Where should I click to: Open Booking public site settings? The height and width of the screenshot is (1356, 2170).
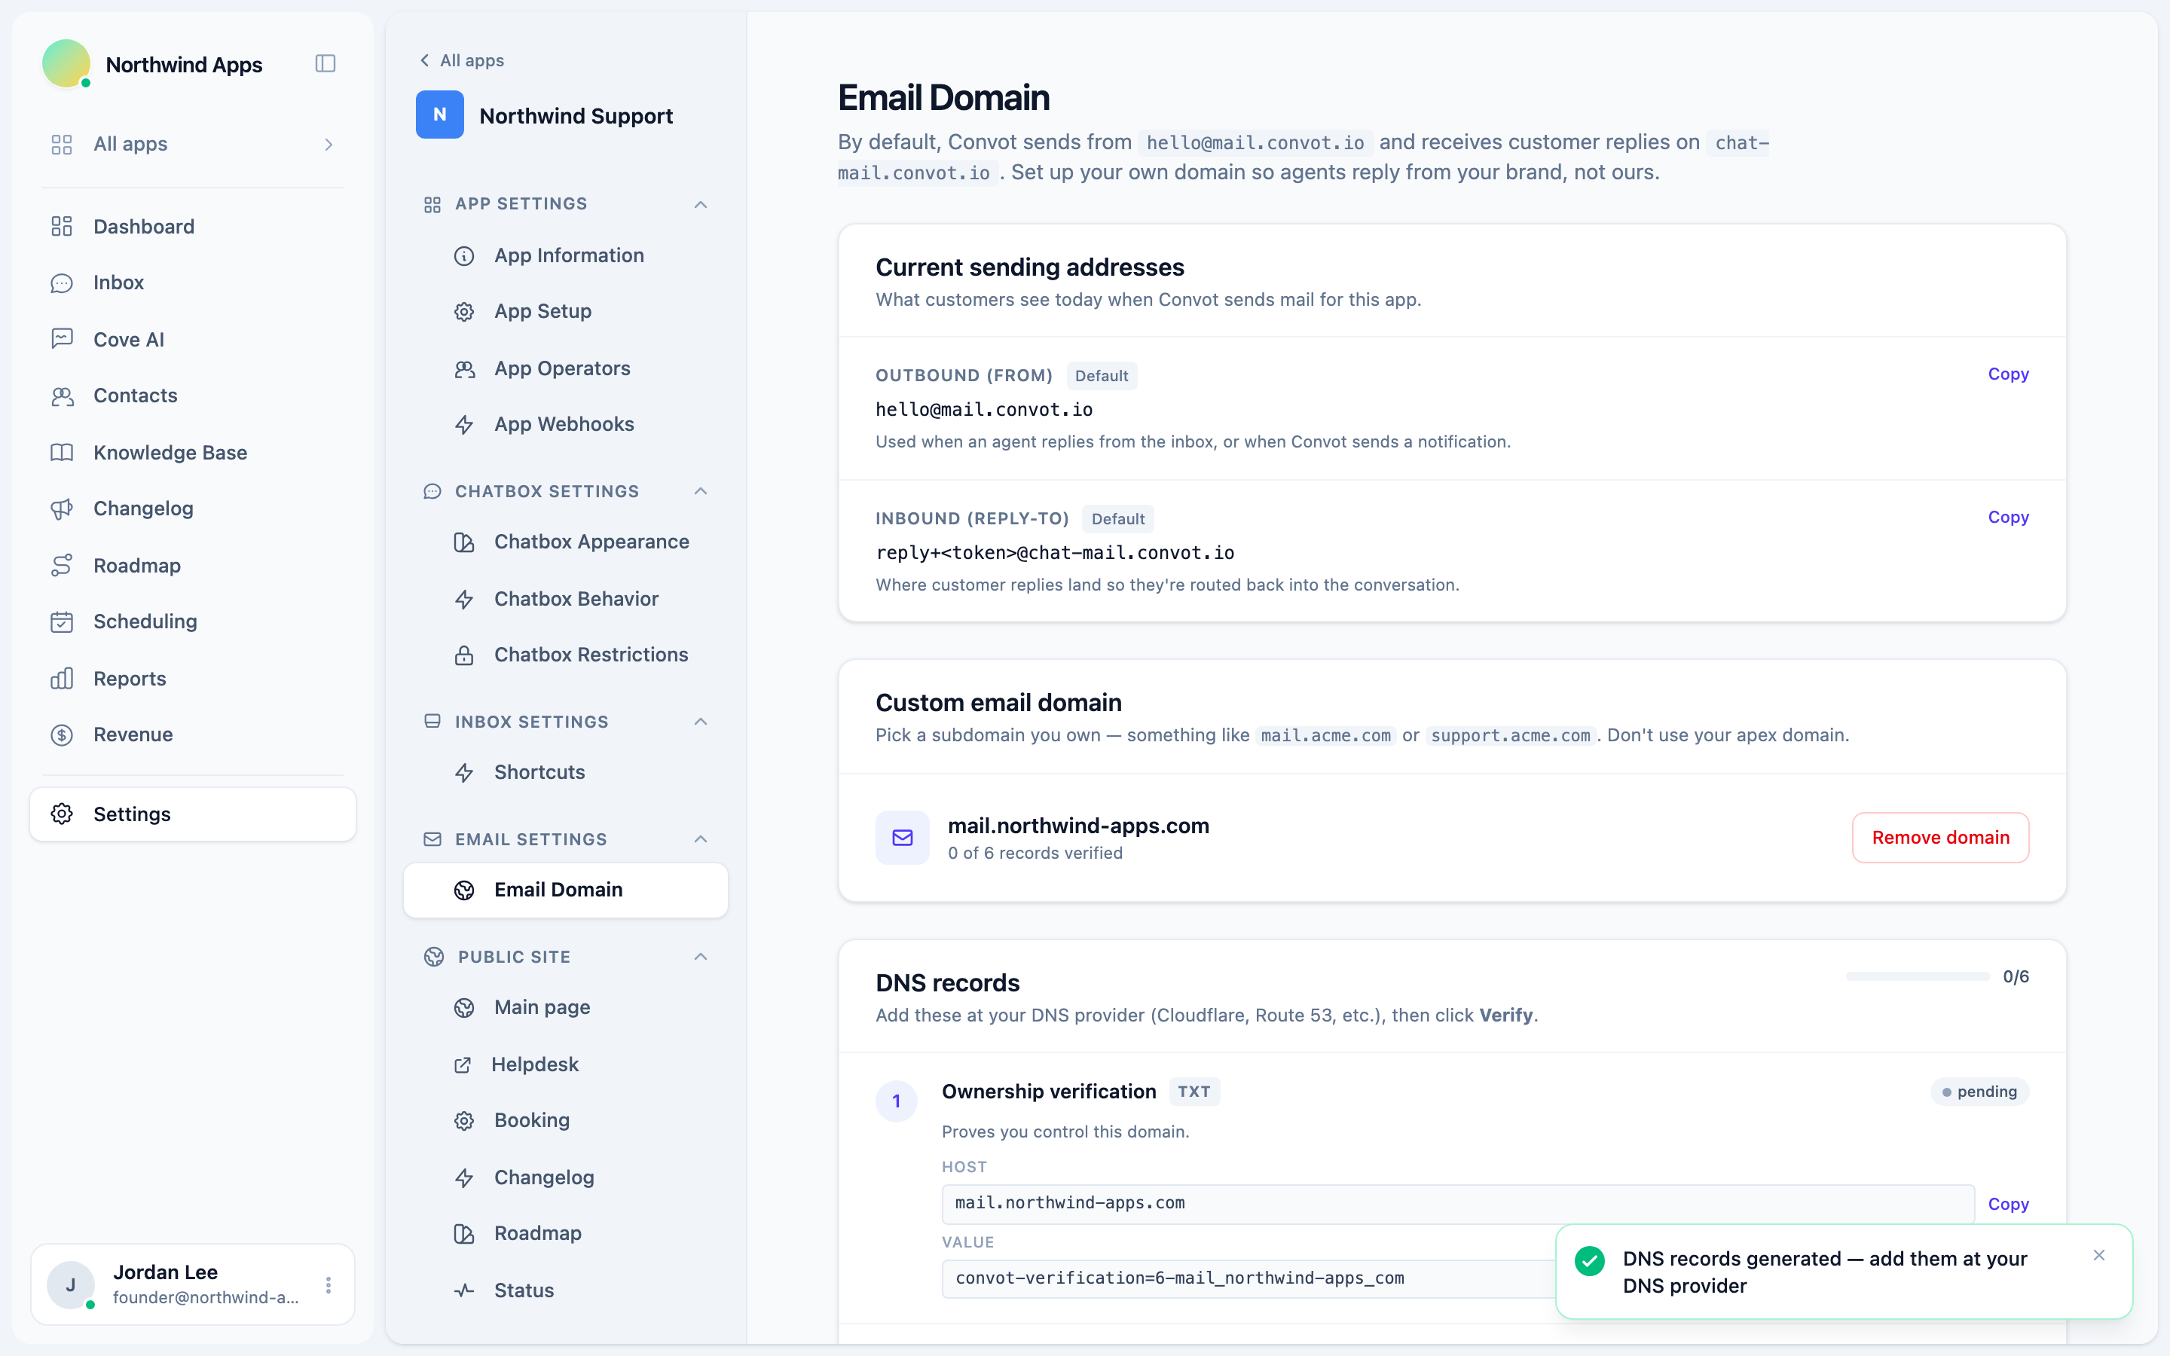566,1120
